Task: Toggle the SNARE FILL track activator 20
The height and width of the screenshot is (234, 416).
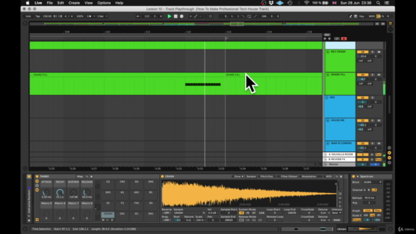Action: 363,75
